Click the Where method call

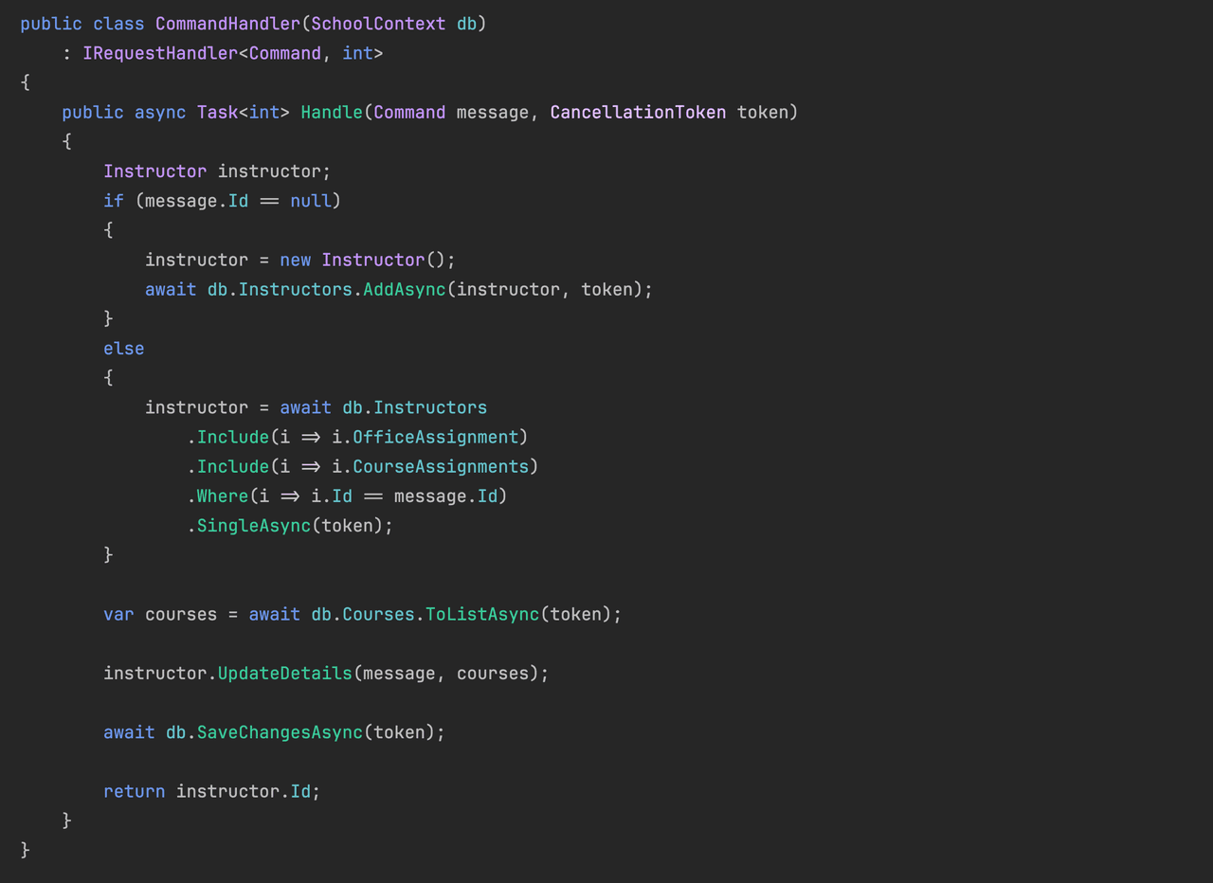[222, 496]
